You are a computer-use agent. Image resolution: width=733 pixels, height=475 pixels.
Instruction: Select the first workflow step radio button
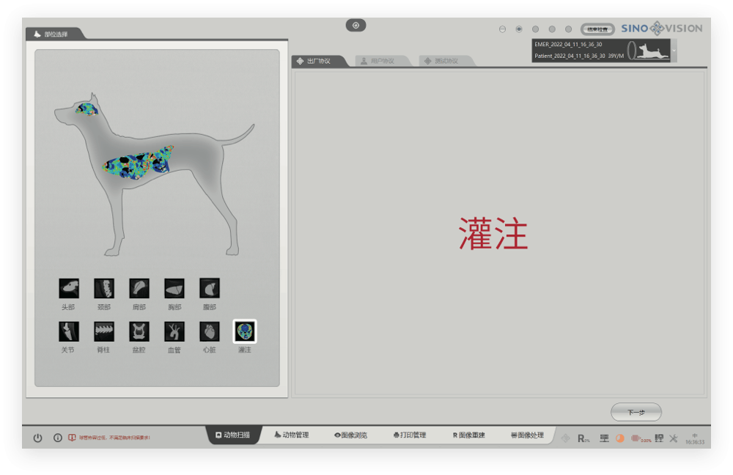coord(503,29)
